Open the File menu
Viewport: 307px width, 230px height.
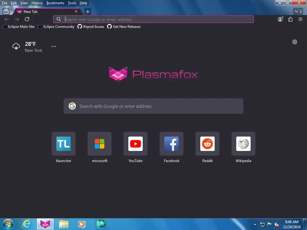tap(4, 3)
